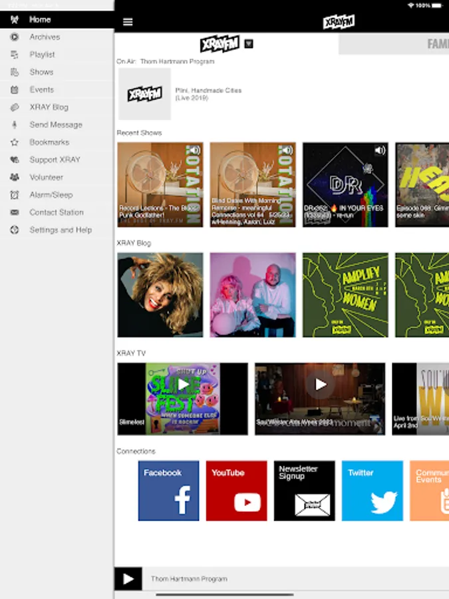This screenshot has width=449, height=599.
Task: Open Send Message menu entry
Action: pyautogui.click(x=57, y=125)
